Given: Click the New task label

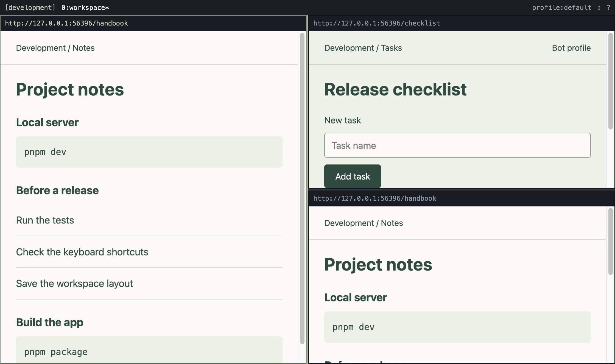Looking at the screenshot, I should click(342, 120).
